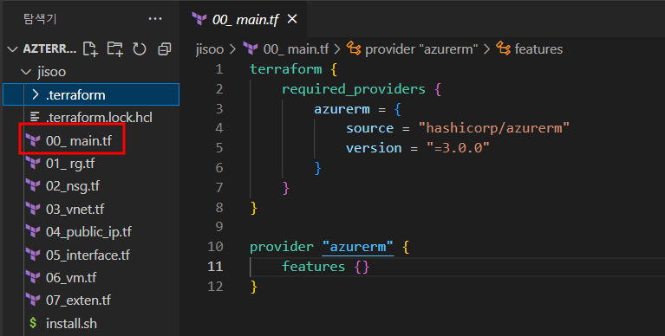Screen dimensions: 665x336
Task: Click the word "version" on line 5
Action: 374,148
